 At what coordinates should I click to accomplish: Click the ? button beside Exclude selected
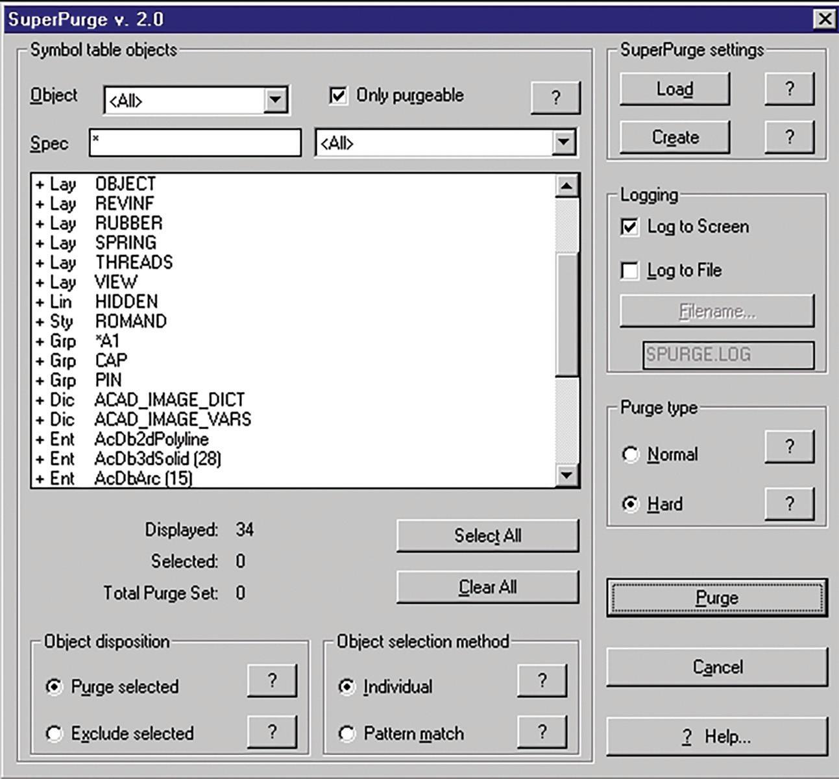272,732
